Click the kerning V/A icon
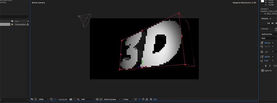The width and height of the screenshot is (277, 103). click(262, 47)
